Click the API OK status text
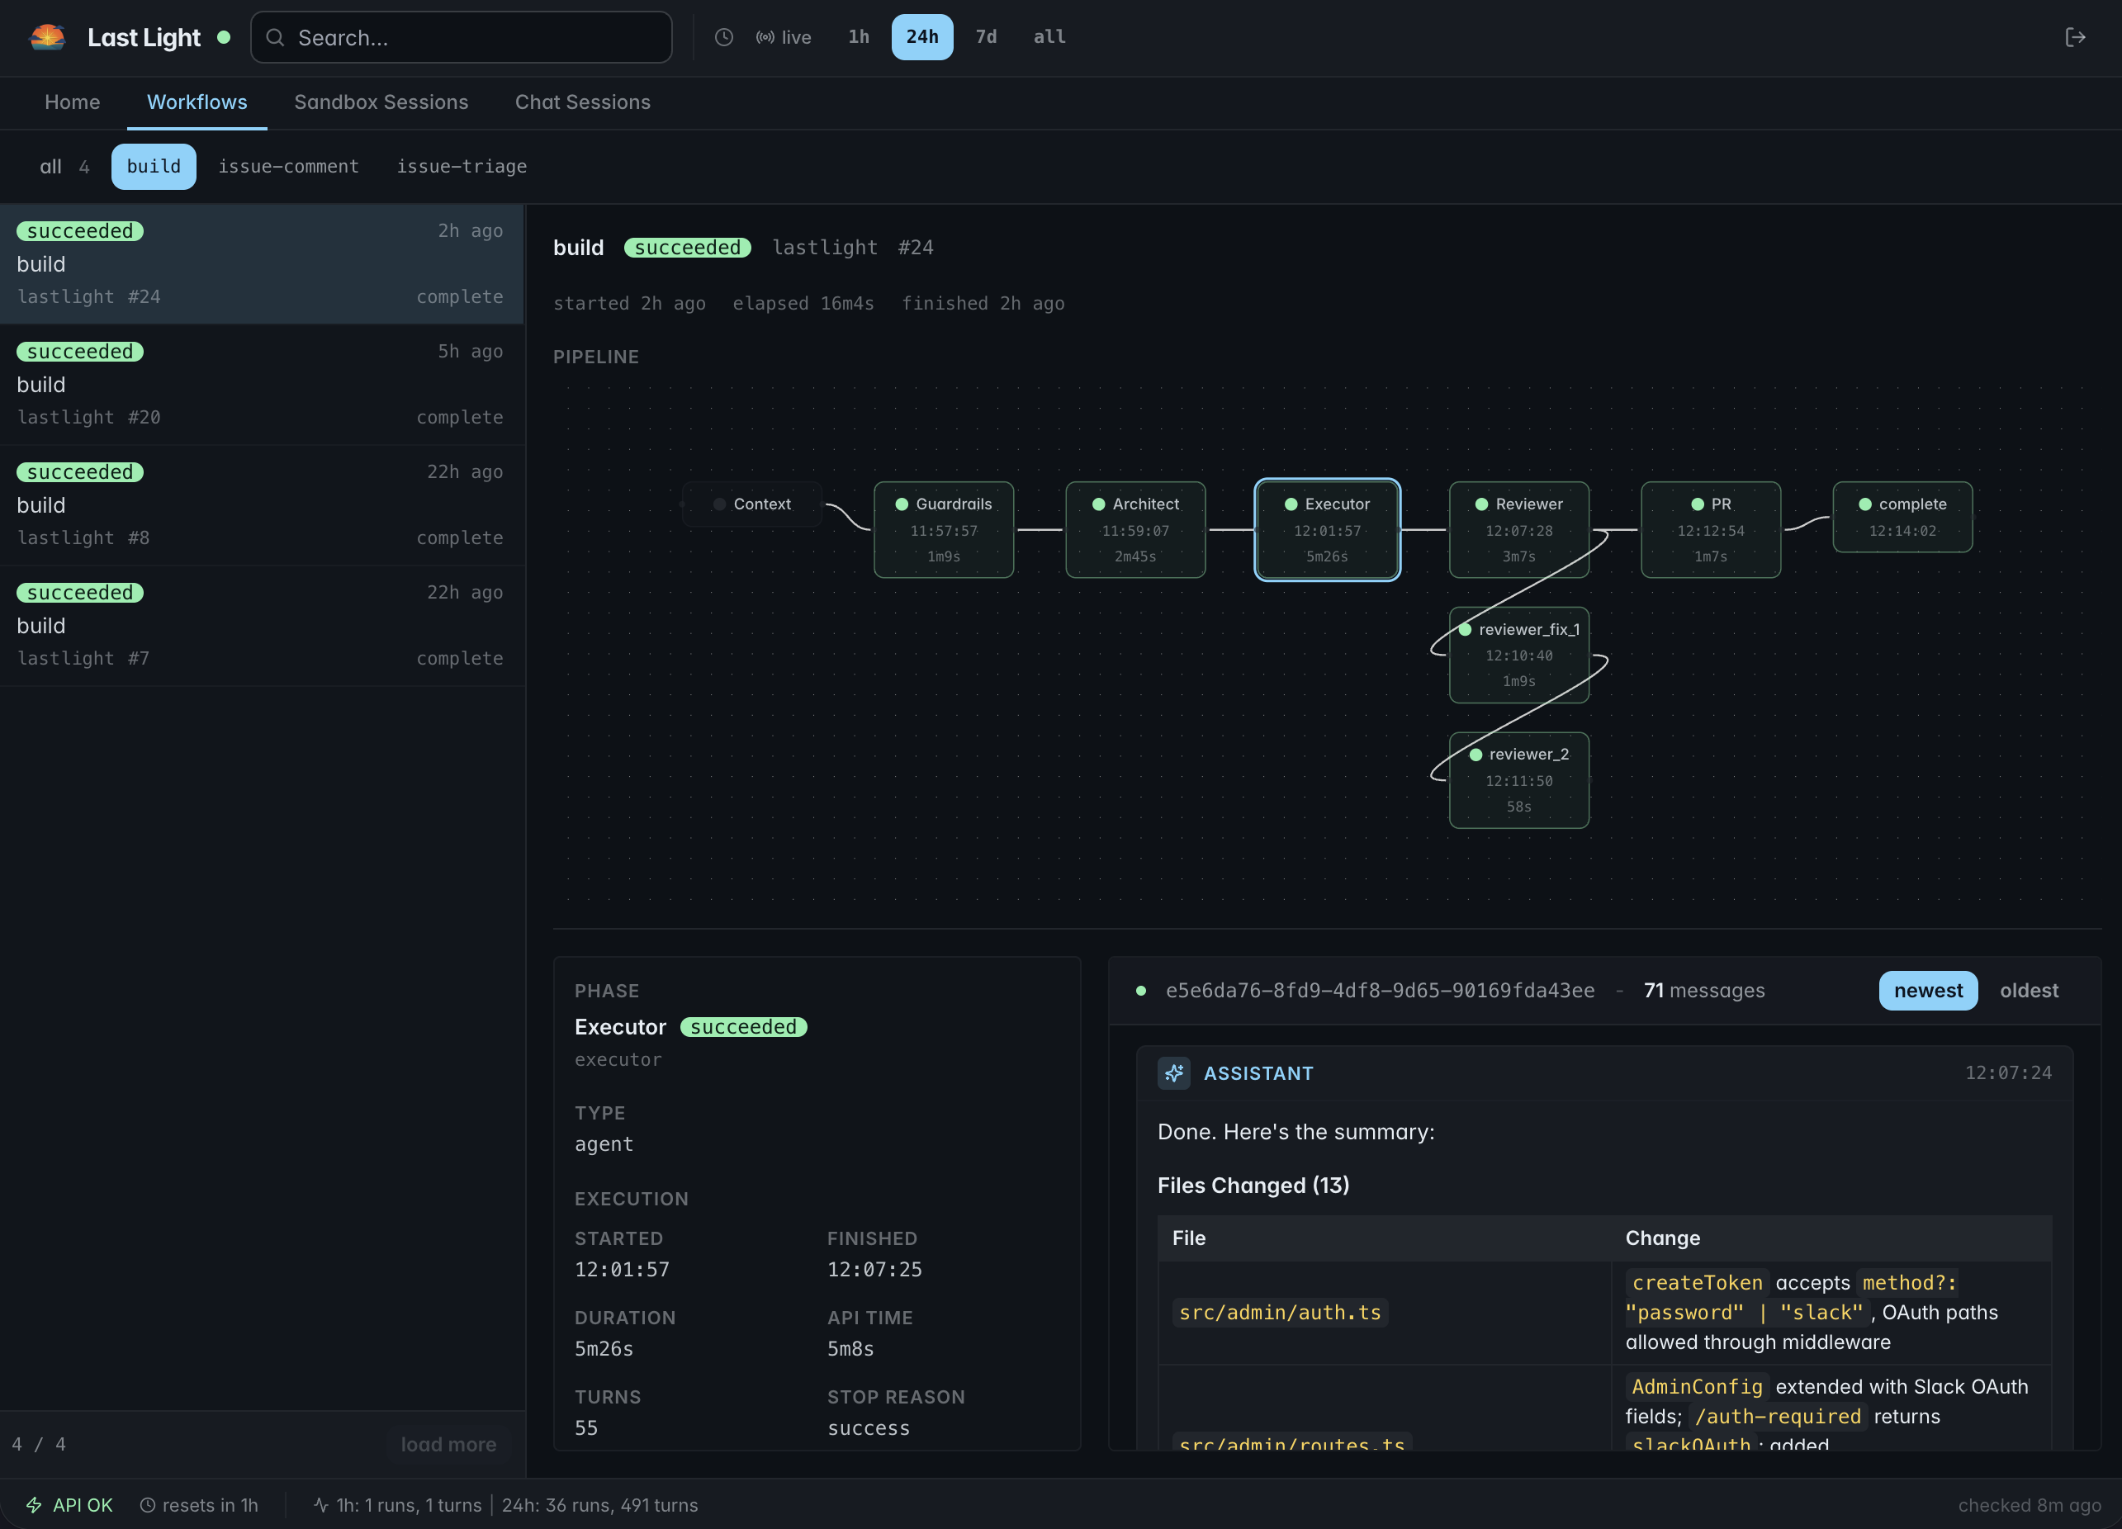The image size is (2122, 1529). [x=83, y=1505]
